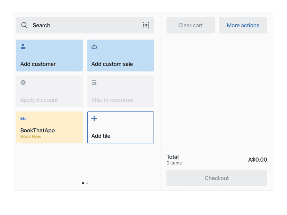Viewport: 287px width, 215px height.
Task: Click the Book Now text
Action: [x=31, y=136]
